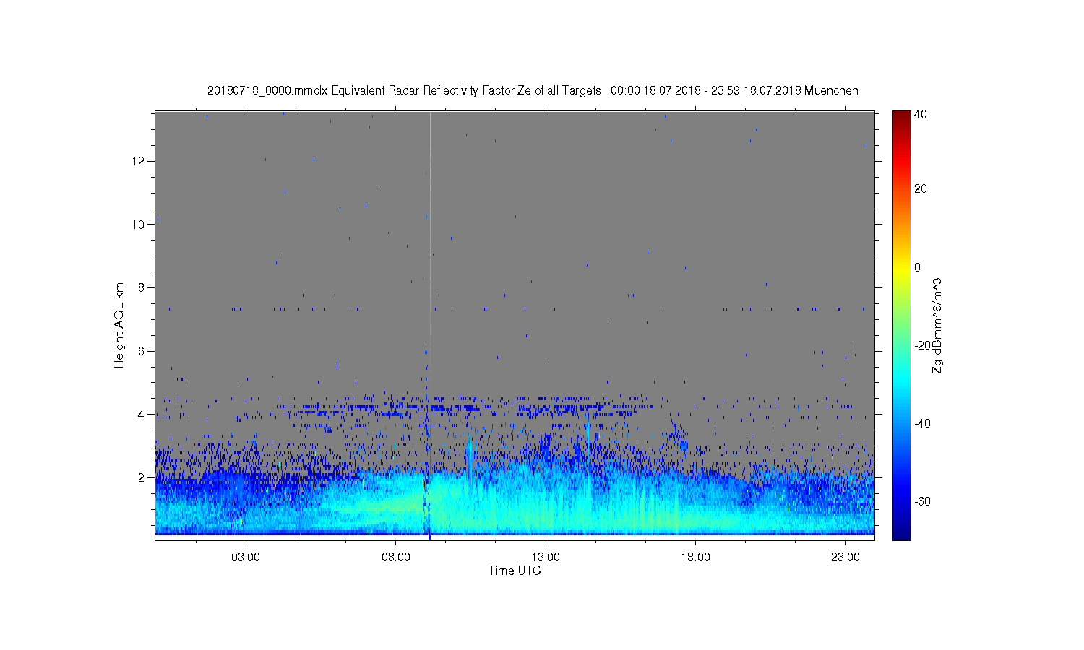This screenshot has width=1084, height=650.
Task: Click height axis tick label 8
Action: 142,287
